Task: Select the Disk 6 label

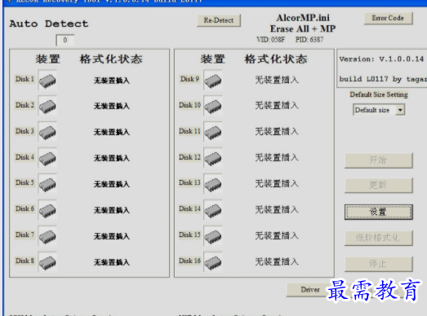Action: pyautogui.click(x=24, y=208)
